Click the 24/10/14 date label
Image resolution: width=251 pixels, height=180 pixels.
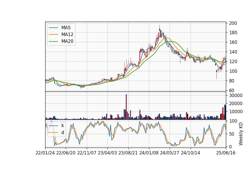[x=191, y=153]
